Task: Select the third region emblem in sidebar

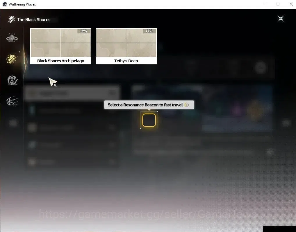Action: click(x=12, y=80)
